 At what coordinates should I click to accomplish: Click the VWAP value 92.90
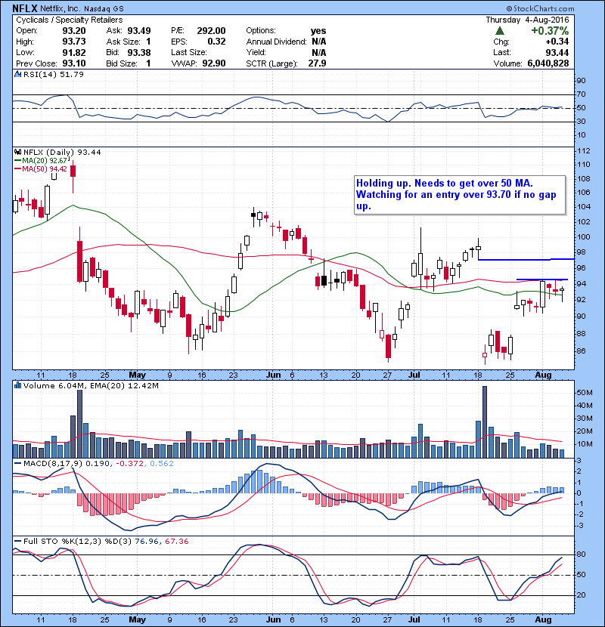[214, 63]
